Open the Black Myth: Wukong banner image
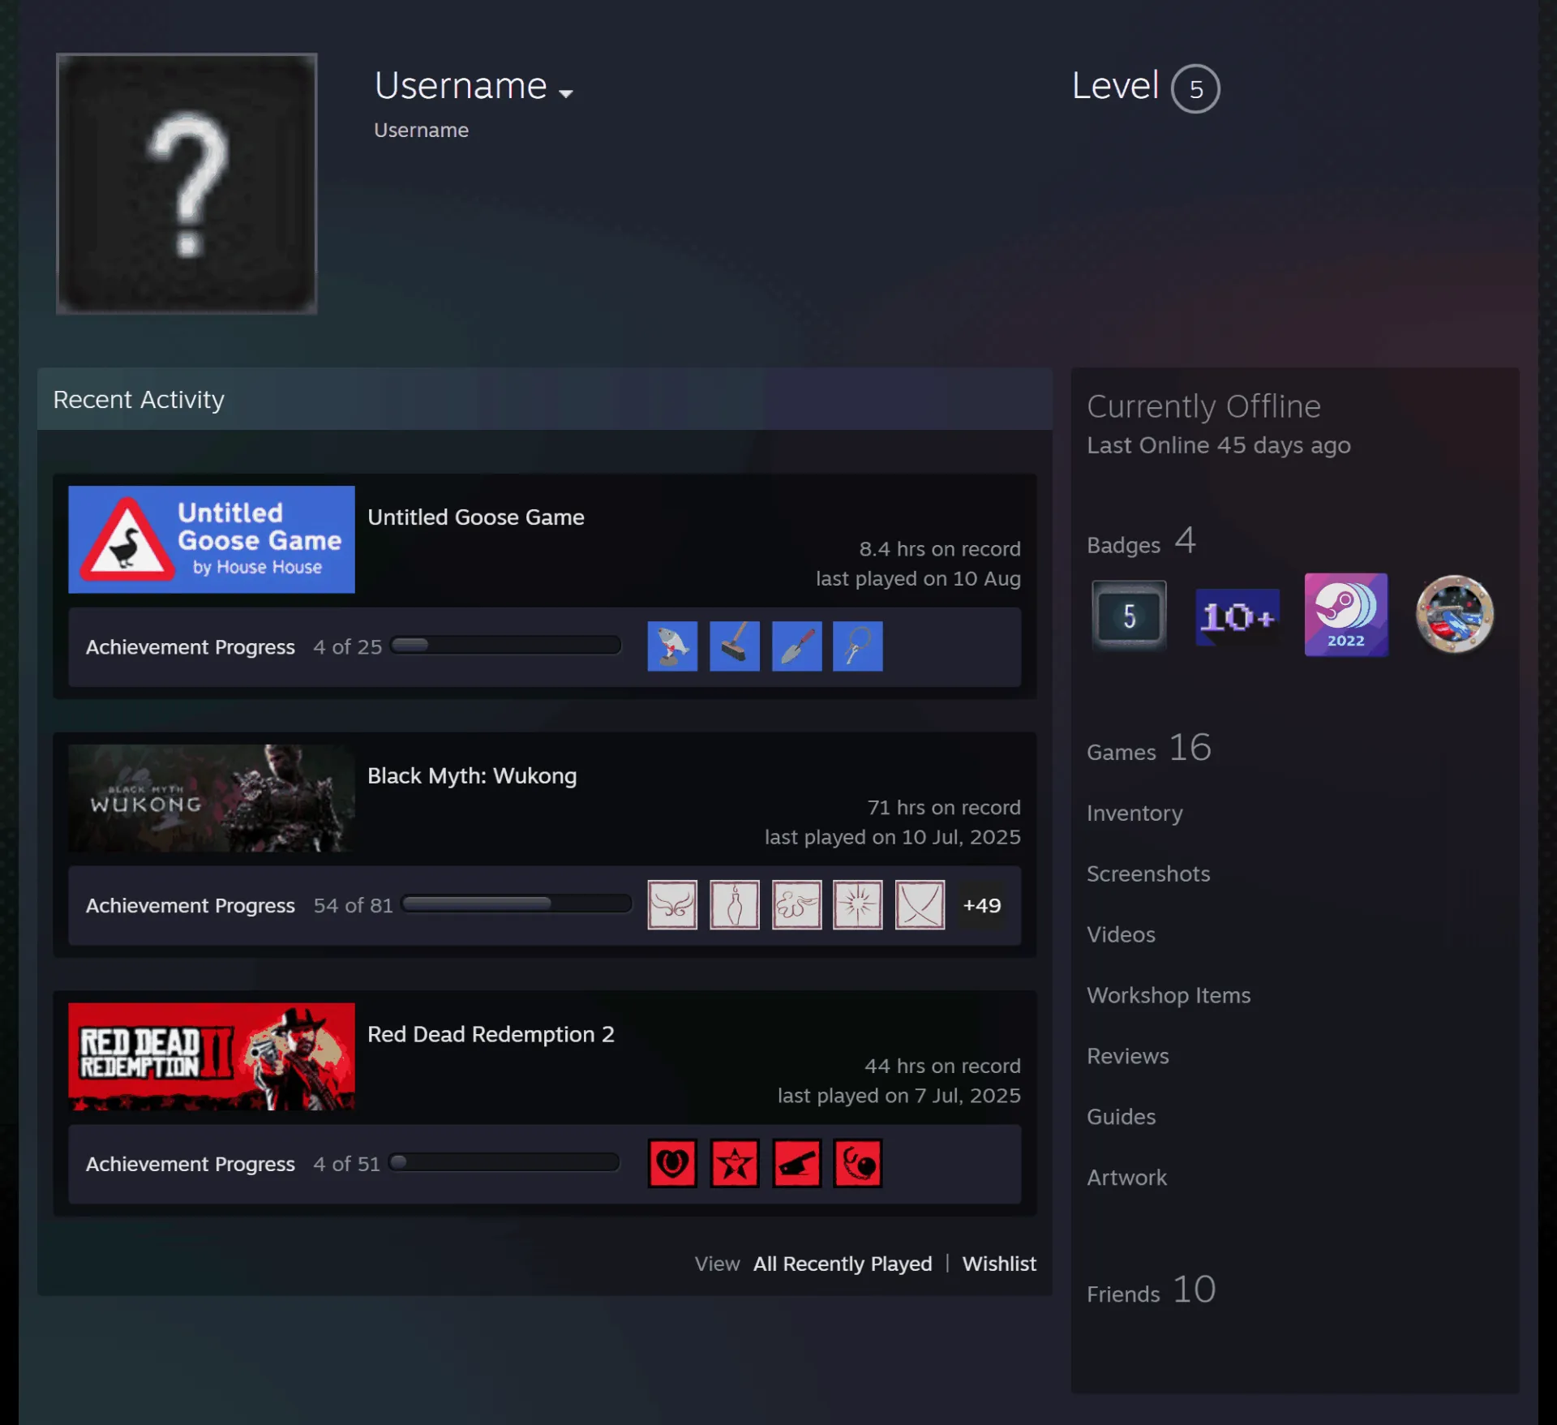1557x1425 pixels. 212,798
